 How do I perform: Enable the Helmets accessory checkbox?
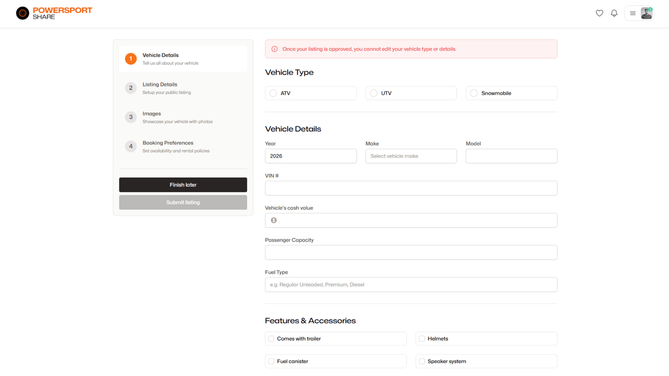[422, 338]
